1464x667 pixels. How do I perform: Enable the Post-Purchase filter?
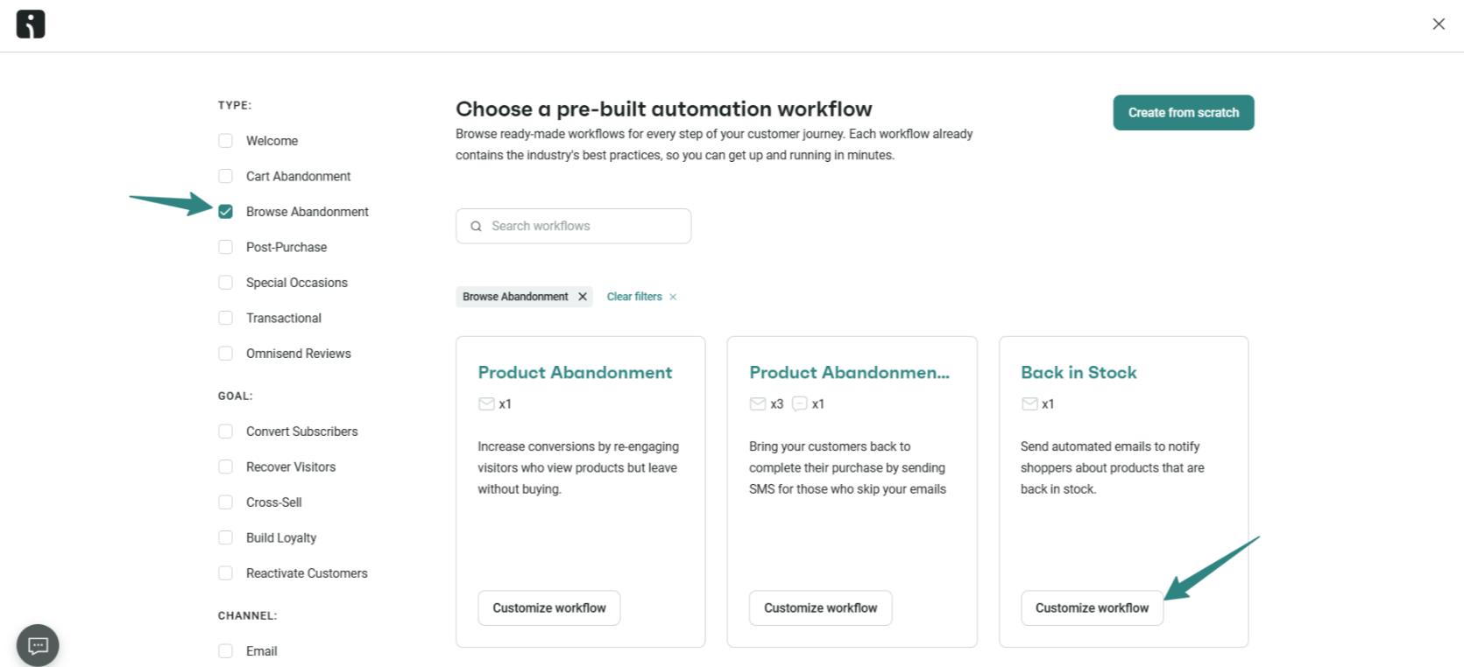tap(225, 247)
